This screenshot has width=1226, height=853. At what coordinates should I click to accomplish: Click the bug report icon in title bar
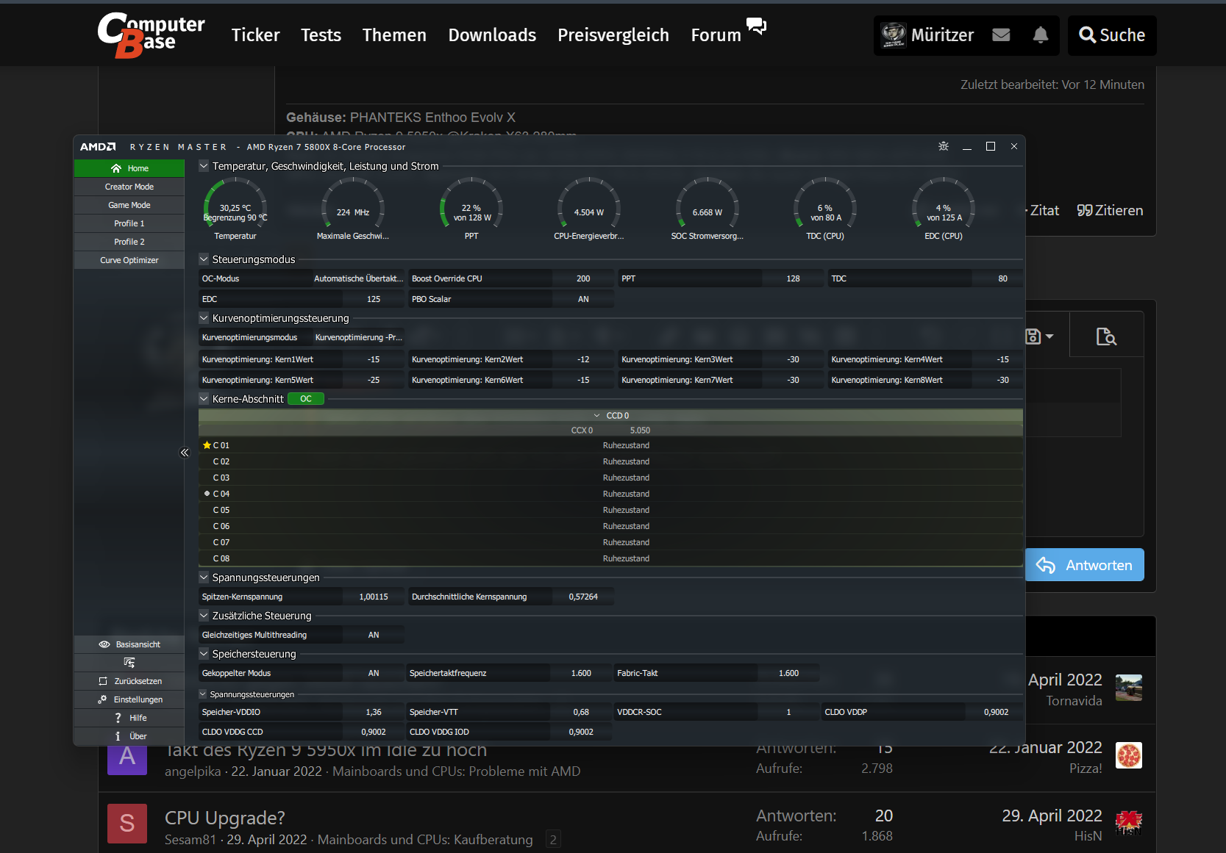944,146
